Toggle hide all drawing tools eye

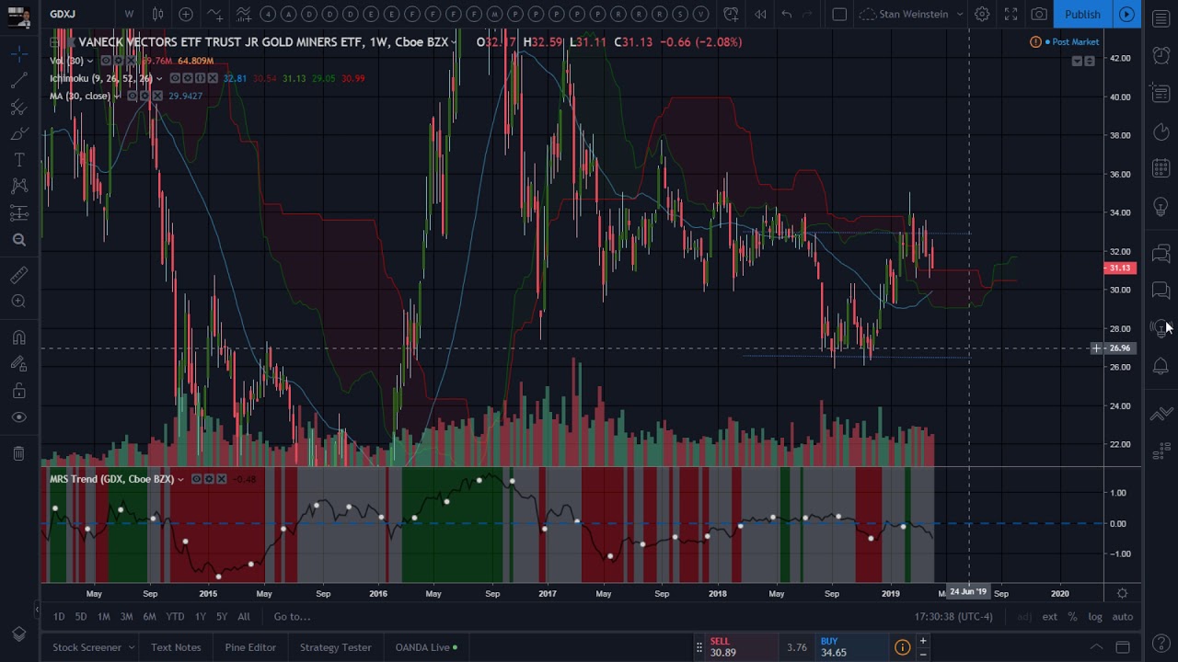(x=18, y=417)
